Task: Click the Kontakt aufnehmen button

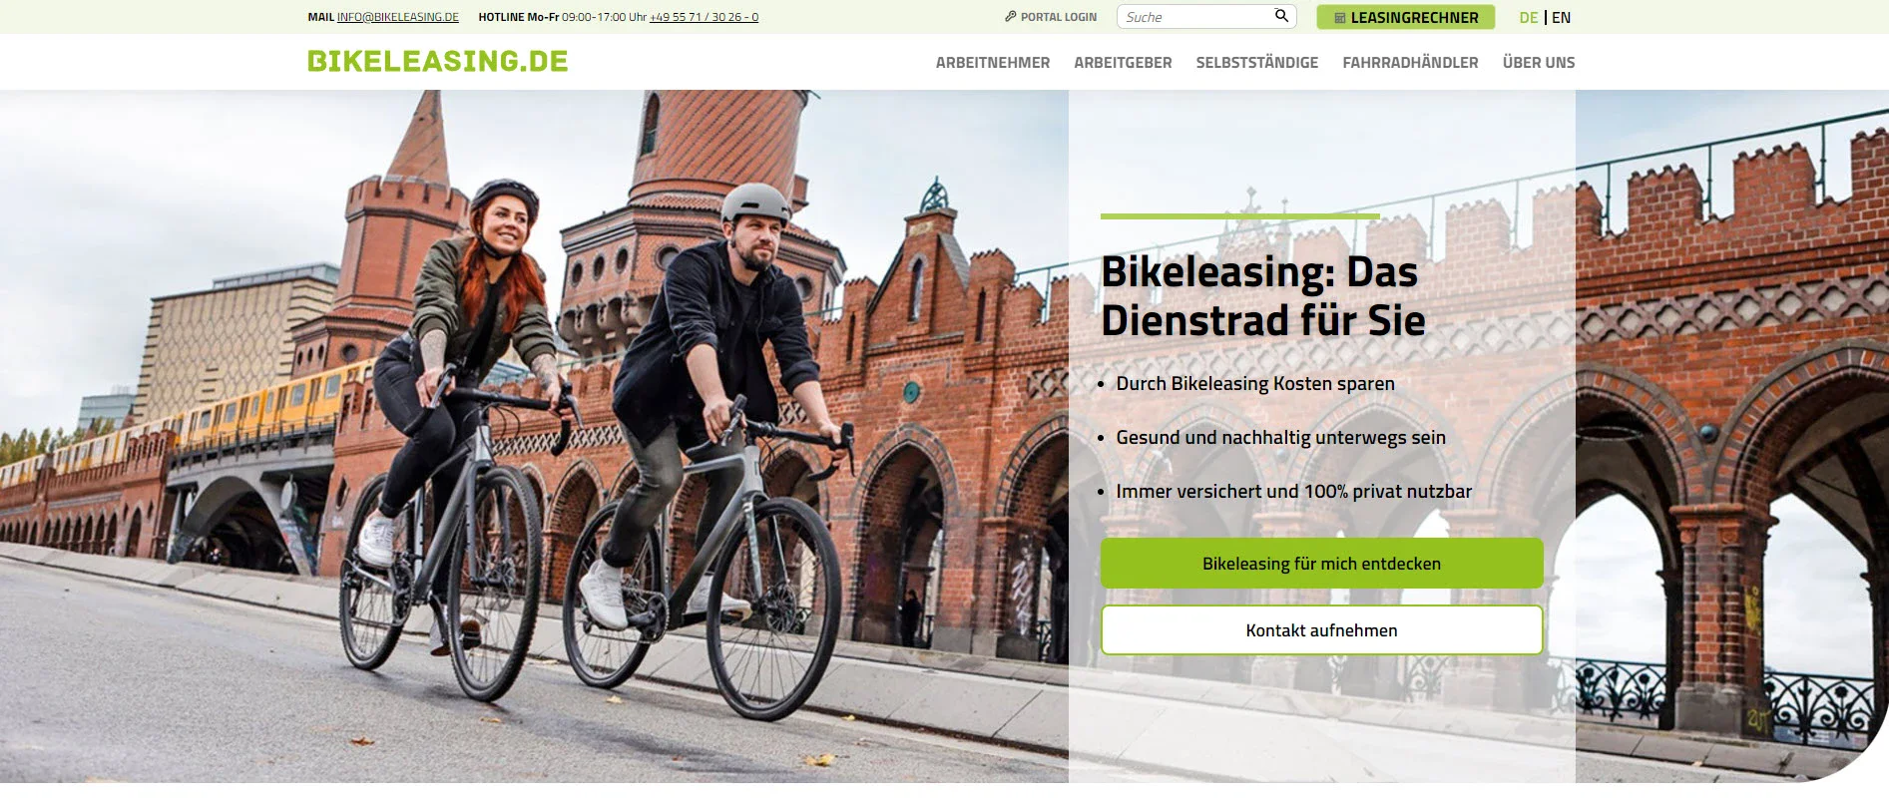Action: point(1321,630)
